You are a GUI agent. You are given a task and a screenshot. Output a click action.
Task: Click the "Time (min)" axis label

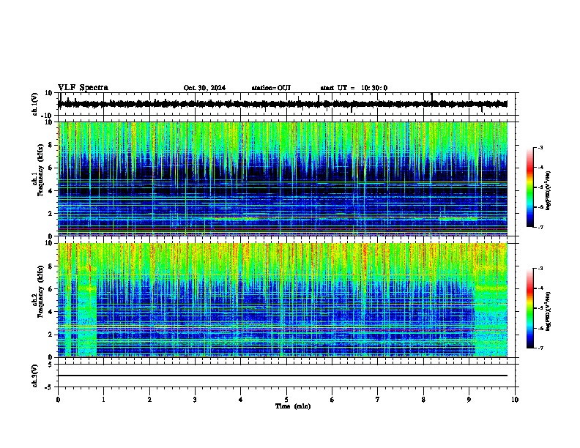293,406
